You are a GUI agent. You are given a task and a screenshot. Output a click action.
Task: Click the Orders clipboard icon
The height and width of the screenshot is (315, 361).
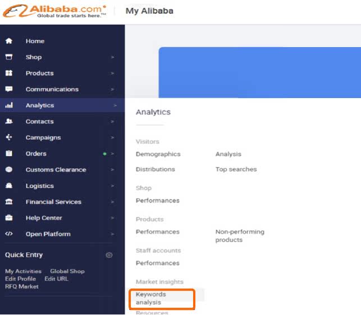[x=9, y=154]
